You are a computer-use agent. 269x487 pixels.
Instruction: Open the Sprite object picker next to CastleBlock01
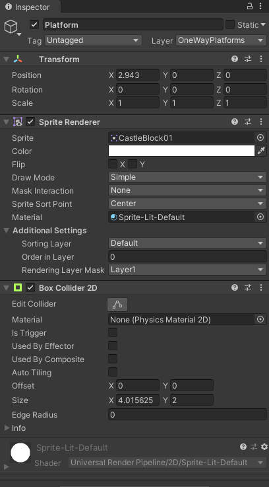260,137
